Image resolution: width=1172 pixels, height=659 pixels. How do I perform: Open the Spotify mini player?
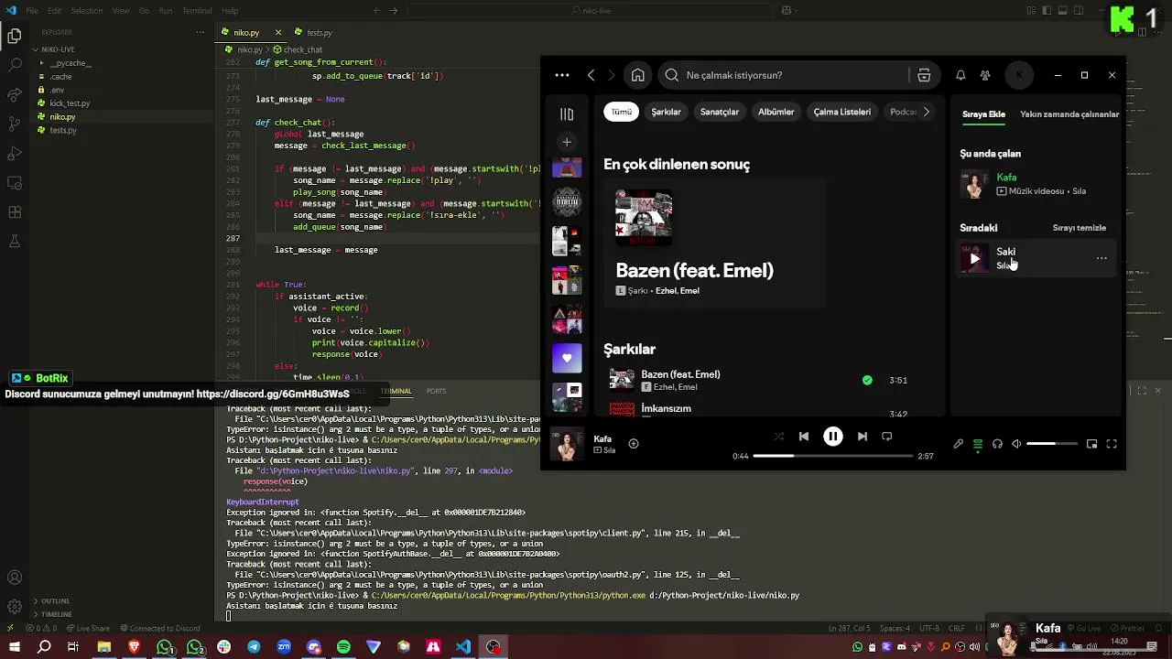[1092, 444]
